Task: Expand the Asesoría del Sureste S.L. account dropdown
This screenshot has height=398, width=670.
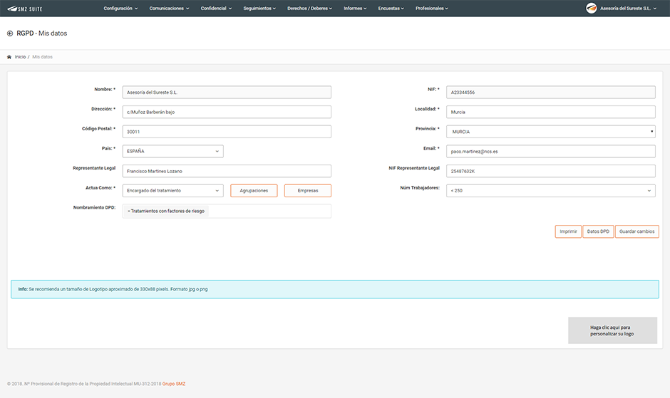Action: pos(628,8)
